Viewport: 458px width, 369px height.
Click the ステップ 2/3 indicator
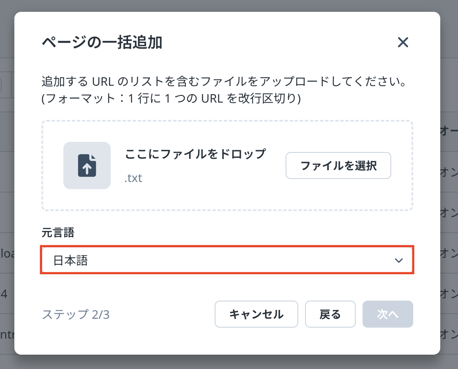pos(76,315)
